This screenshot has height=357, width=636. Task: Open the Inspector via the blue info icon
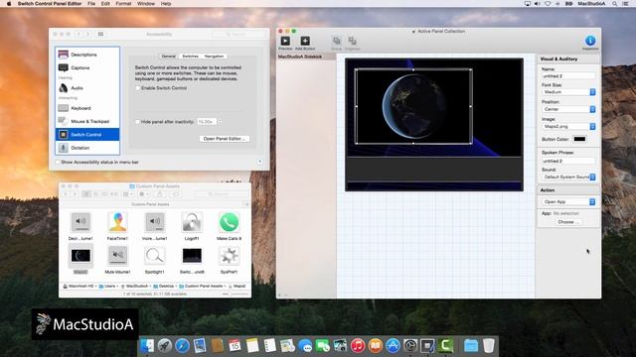pyautogui.click(x=590, y=41)
